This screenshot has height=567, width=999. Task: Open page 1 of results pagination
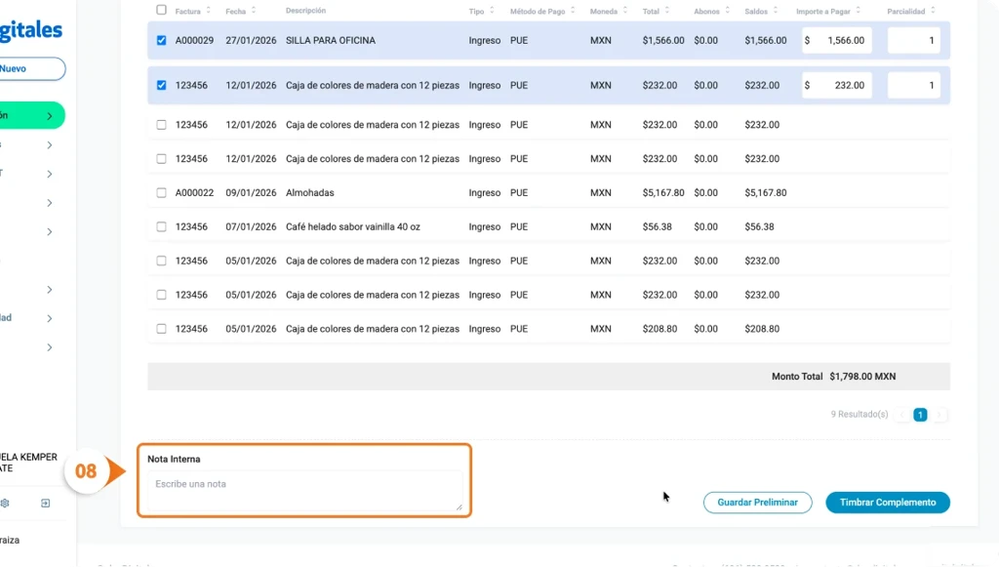(920, 415)
